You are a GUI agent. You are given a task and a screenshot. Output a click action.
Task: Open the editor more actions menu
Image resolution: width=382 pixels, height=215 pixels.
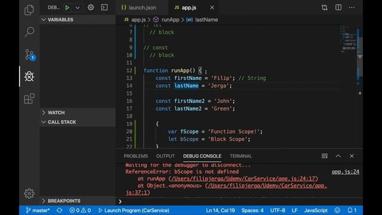(x=352, y=8)
